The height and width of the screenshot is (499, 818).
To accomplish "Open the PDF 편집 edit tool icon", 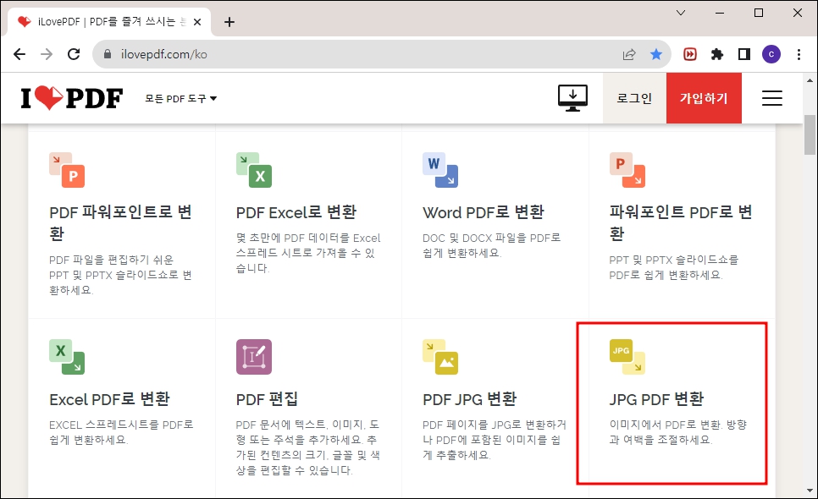I will click(x=254, y=357).
